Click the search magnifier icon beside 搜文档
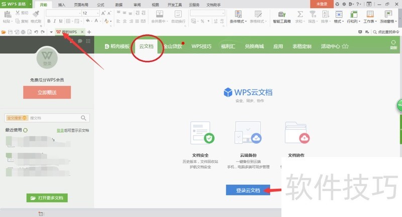Screen dimensions: 402x217 click(84, 118)
